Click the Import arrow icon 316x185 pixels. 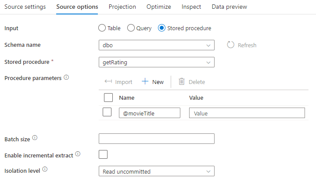pos(108,82)
